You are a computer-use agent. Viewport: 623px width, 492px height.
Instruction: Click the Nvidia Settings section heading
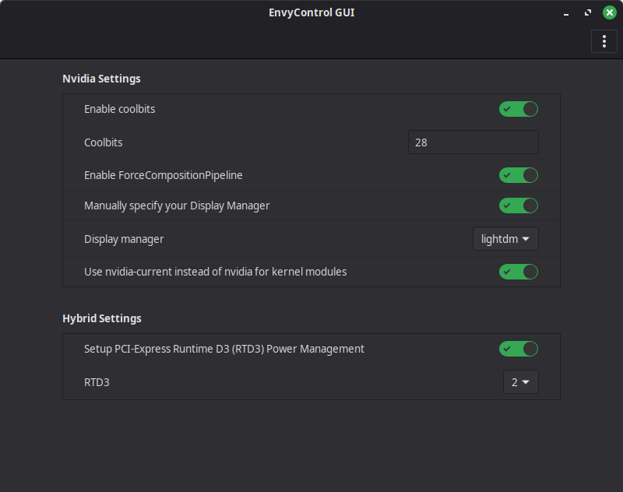[x=101, y=79]
